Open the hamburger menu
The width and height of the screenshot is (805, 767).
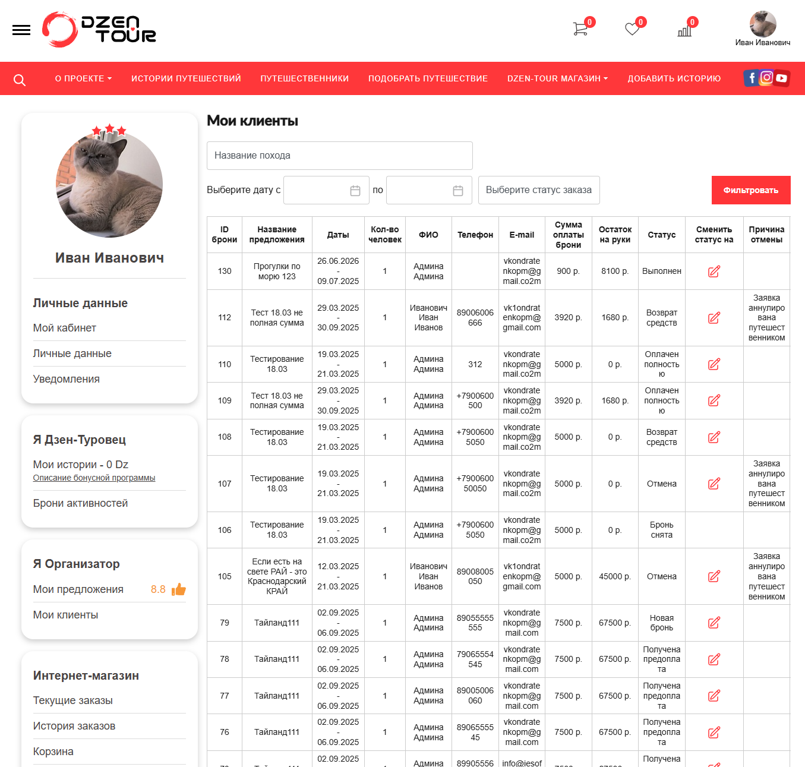click(21, 30)
